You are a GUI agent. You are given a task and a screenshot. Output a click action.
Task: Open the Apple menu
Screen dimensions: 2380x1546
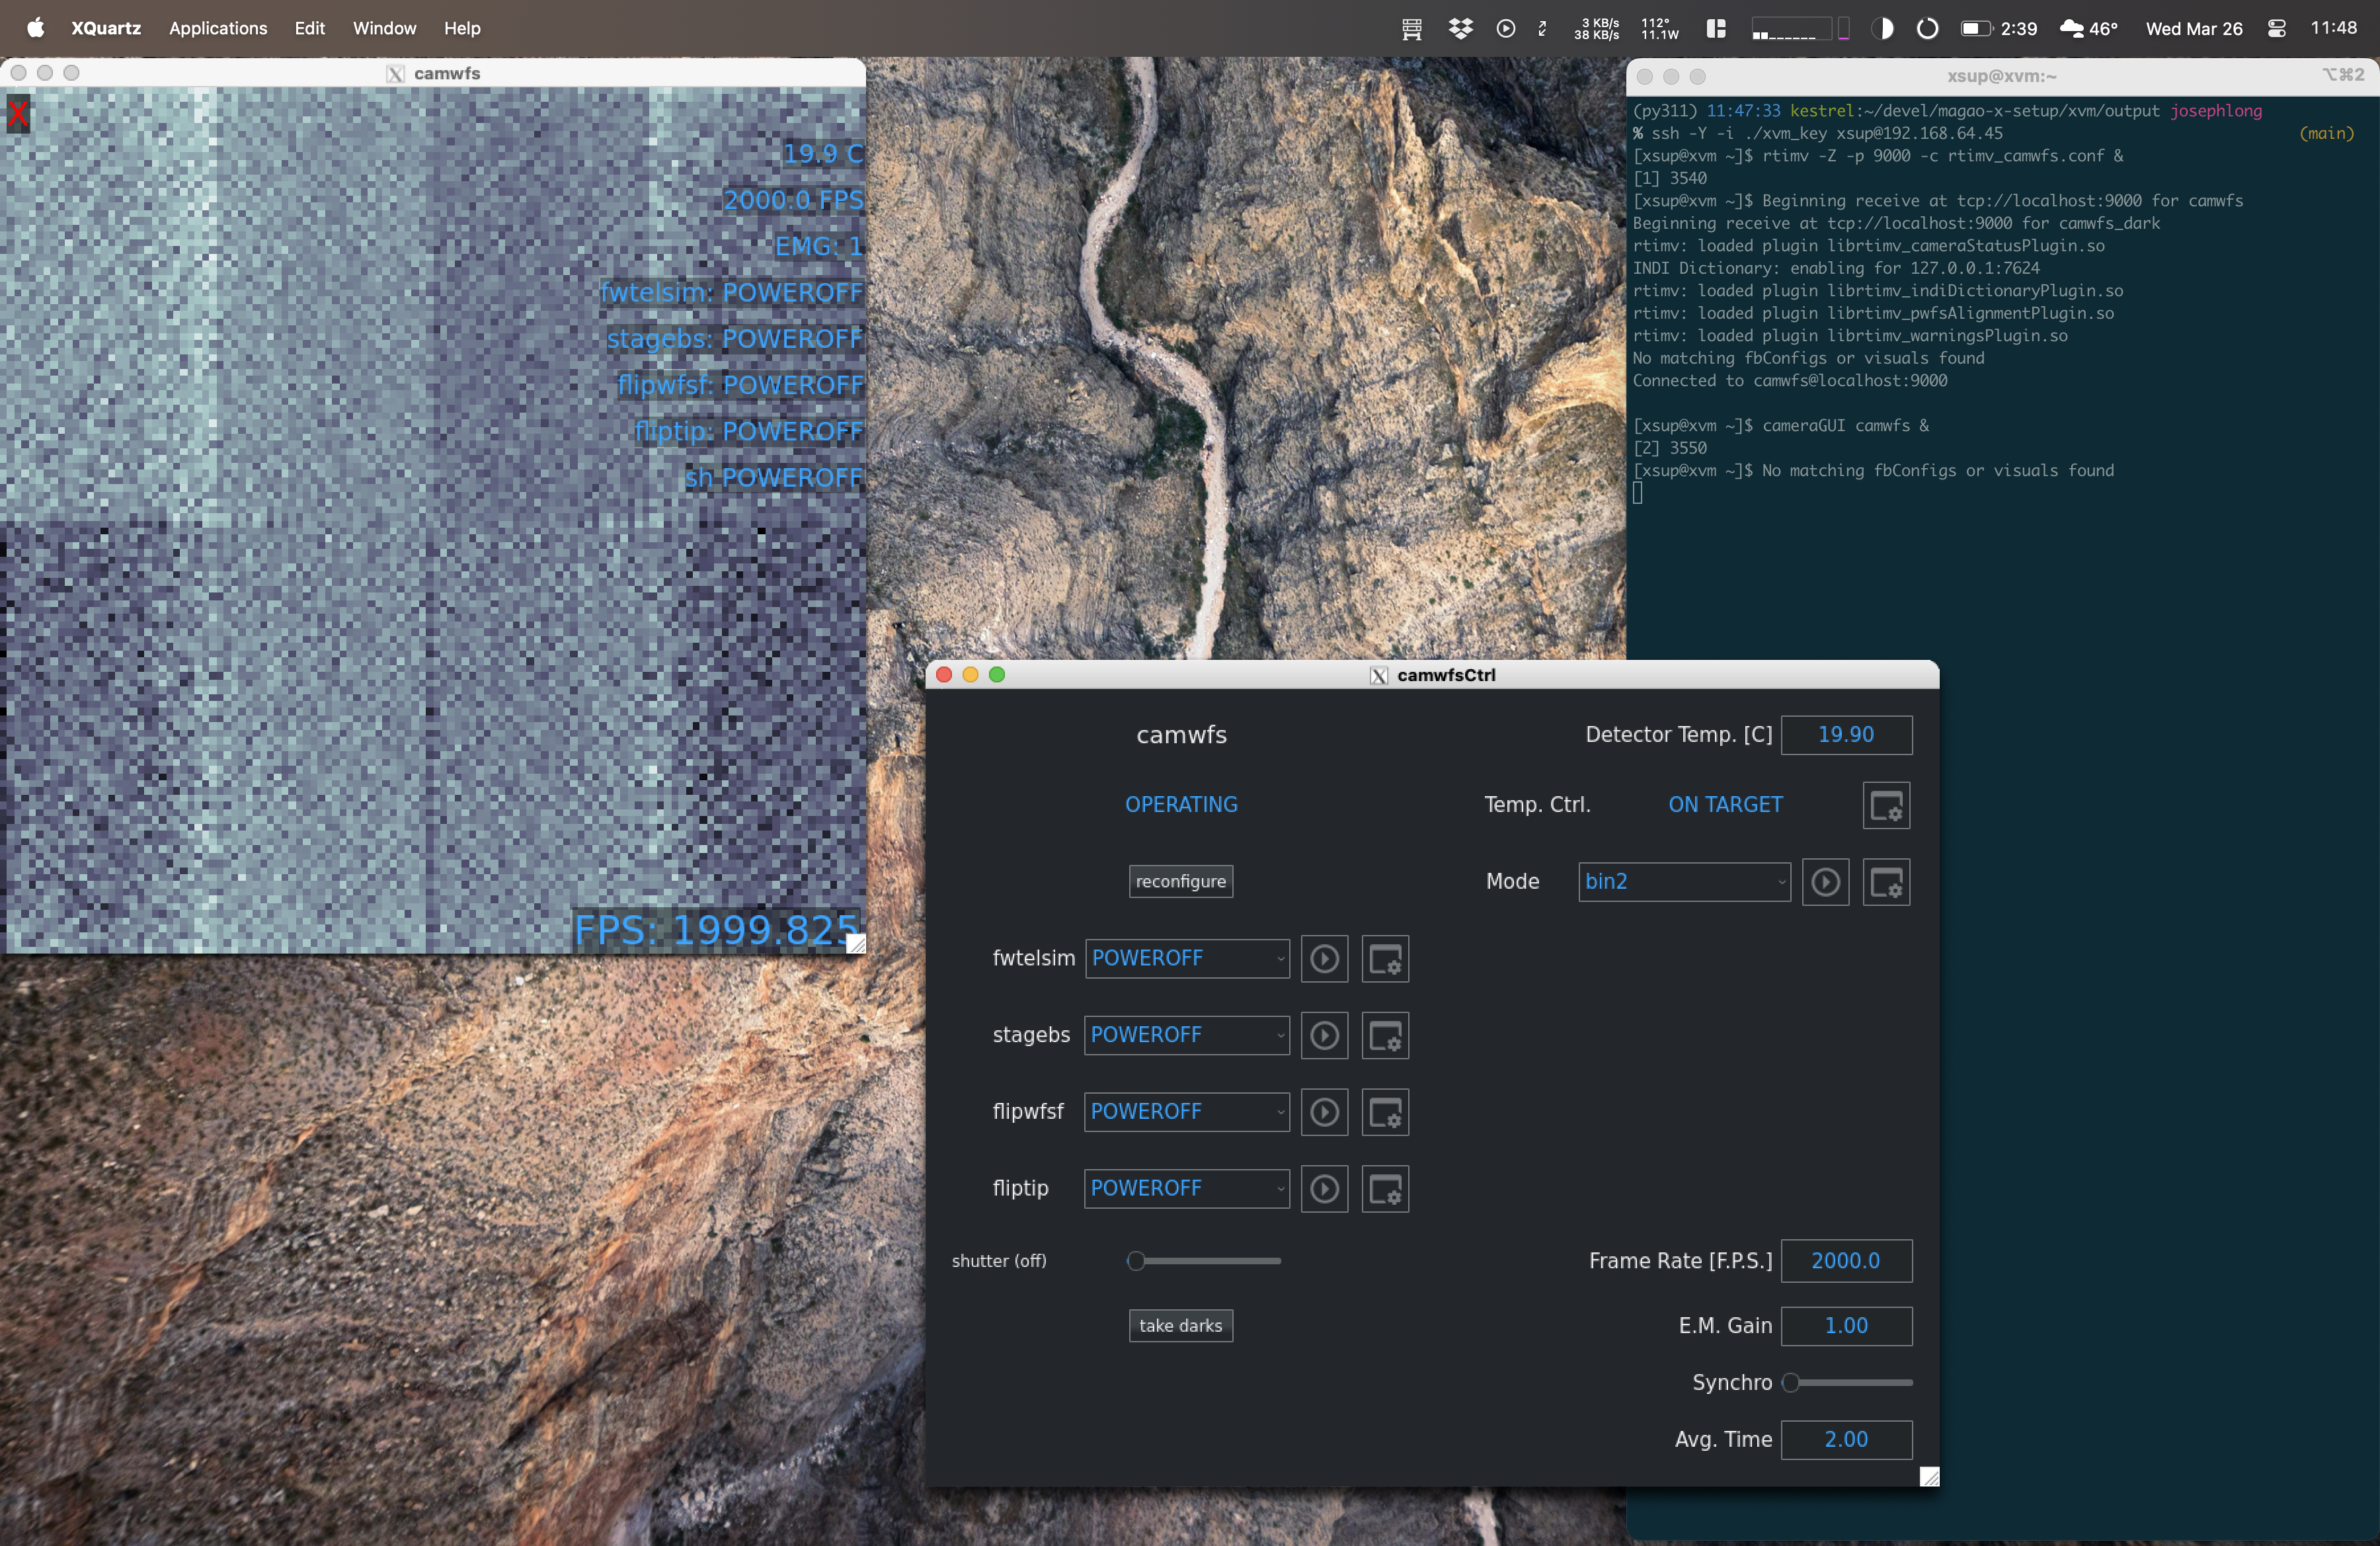click(35, 28)
